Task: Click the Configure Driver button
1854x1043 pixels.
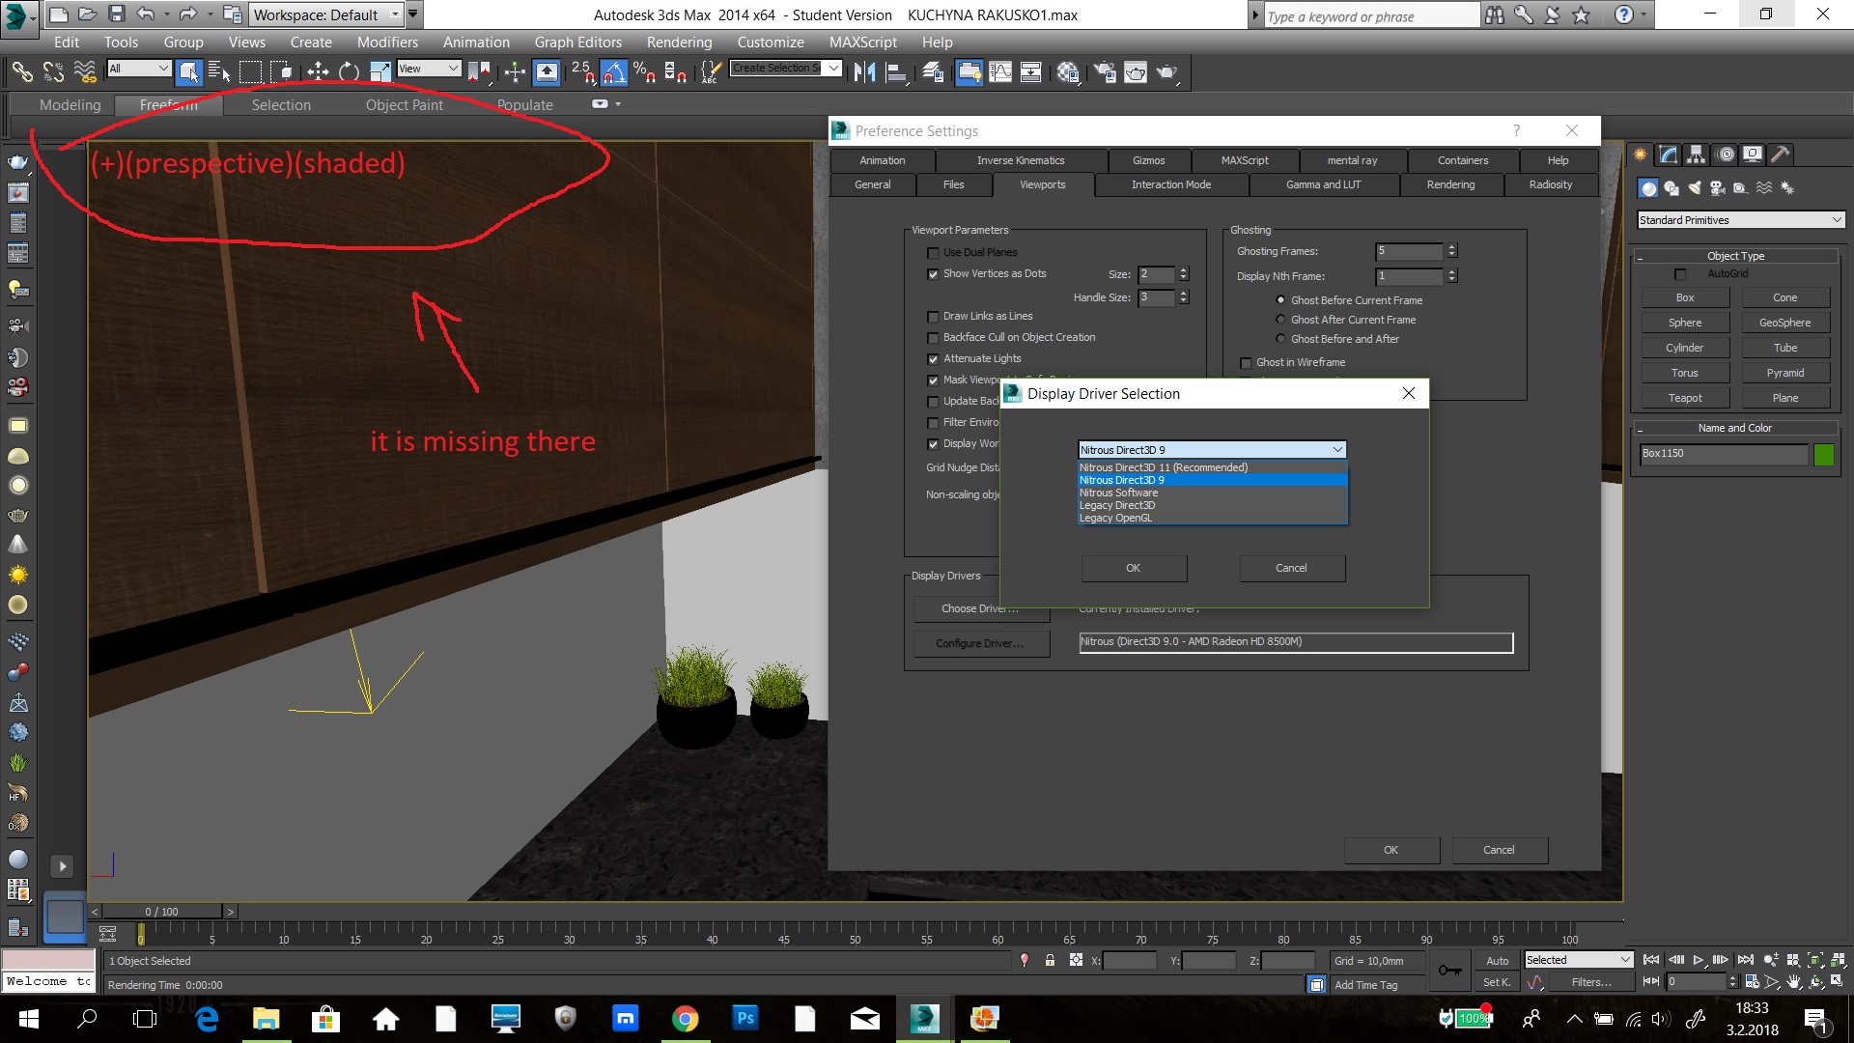Action: 980,643
